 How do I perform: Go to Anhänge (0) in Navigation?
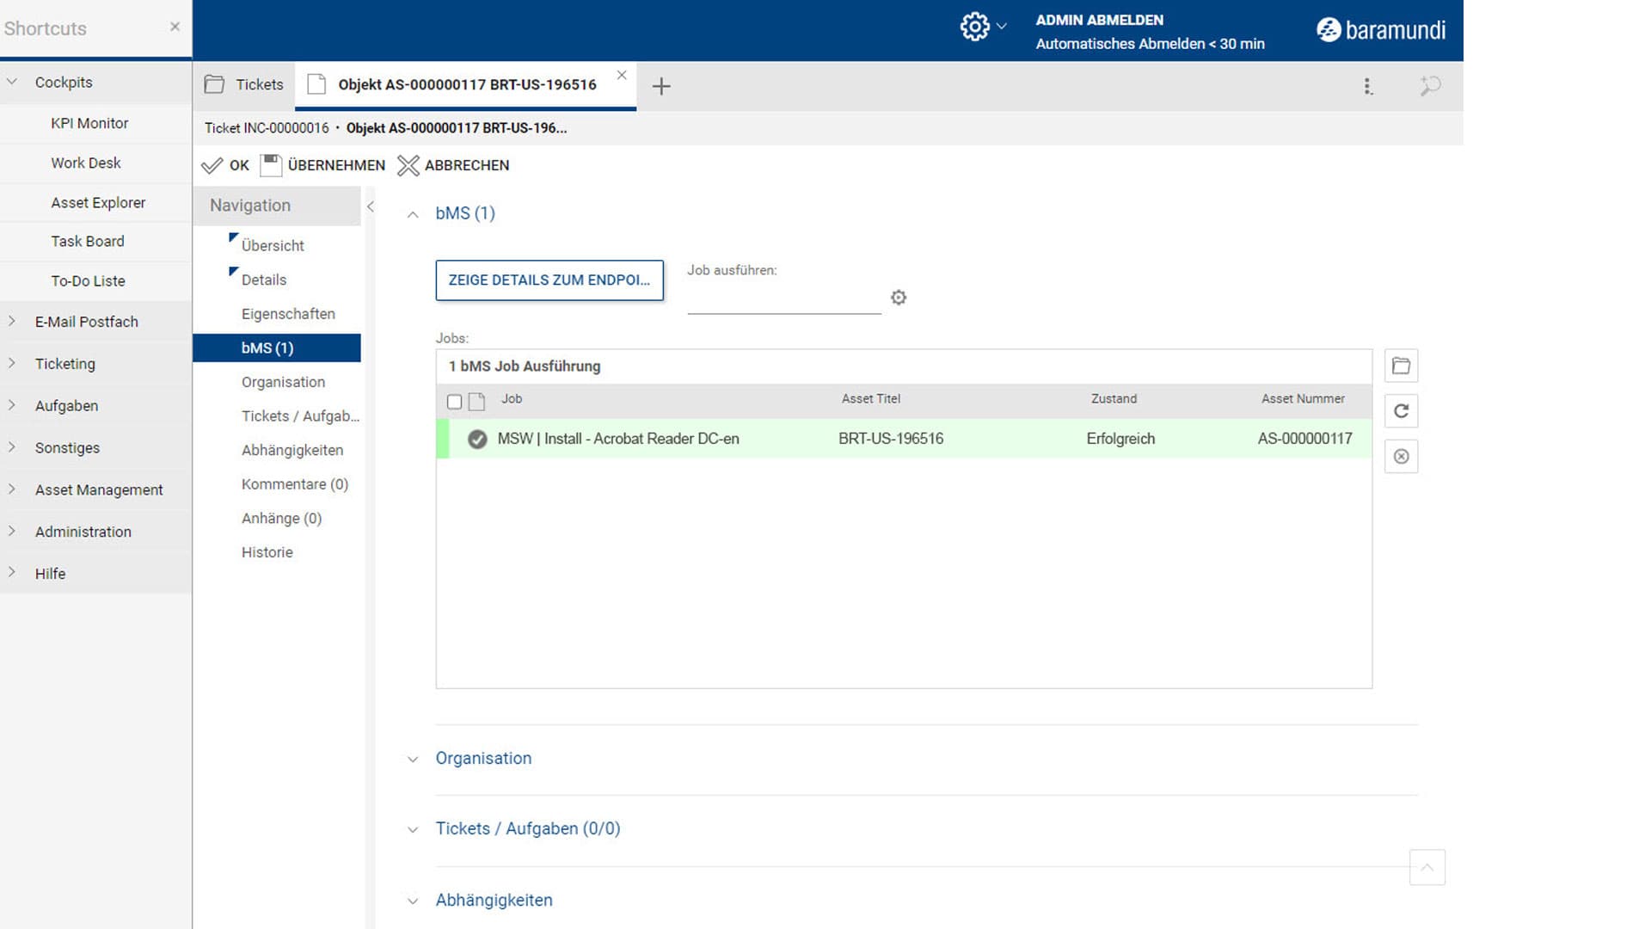(x=281, y=519)
